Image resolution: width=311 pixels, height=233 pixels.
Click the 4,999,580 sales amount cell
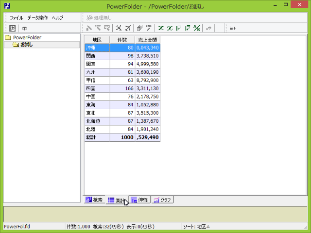148,64
